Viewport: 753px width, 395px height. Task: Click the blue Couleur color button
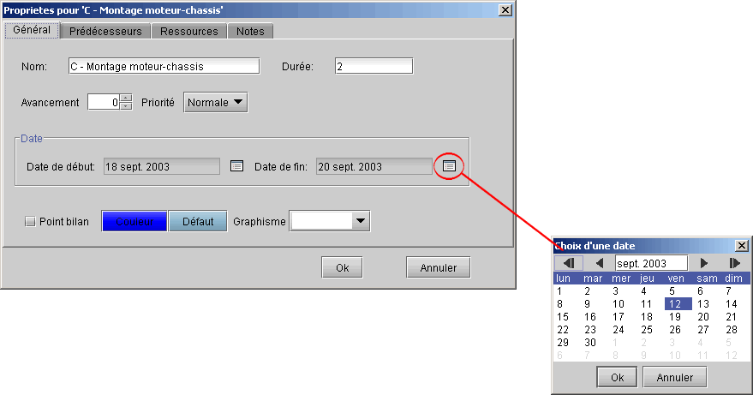point(134,222)
